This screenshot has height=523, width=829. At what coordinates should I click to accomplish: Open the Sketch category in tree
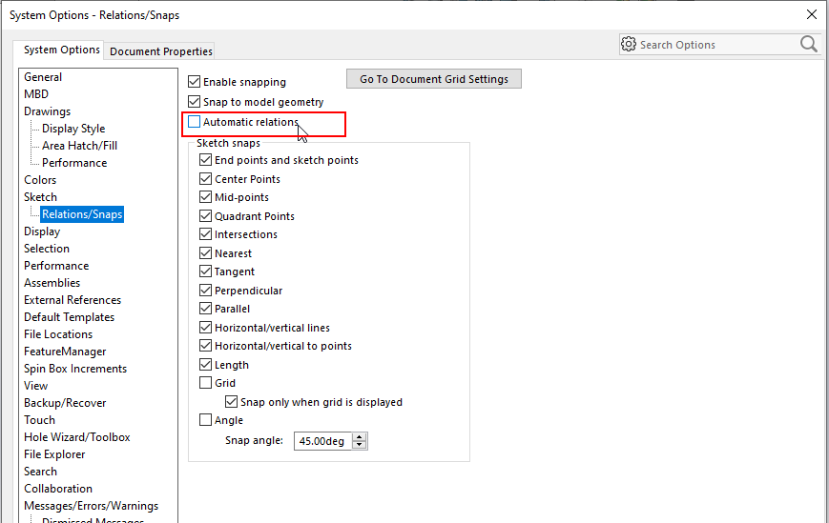pos(40,197)
